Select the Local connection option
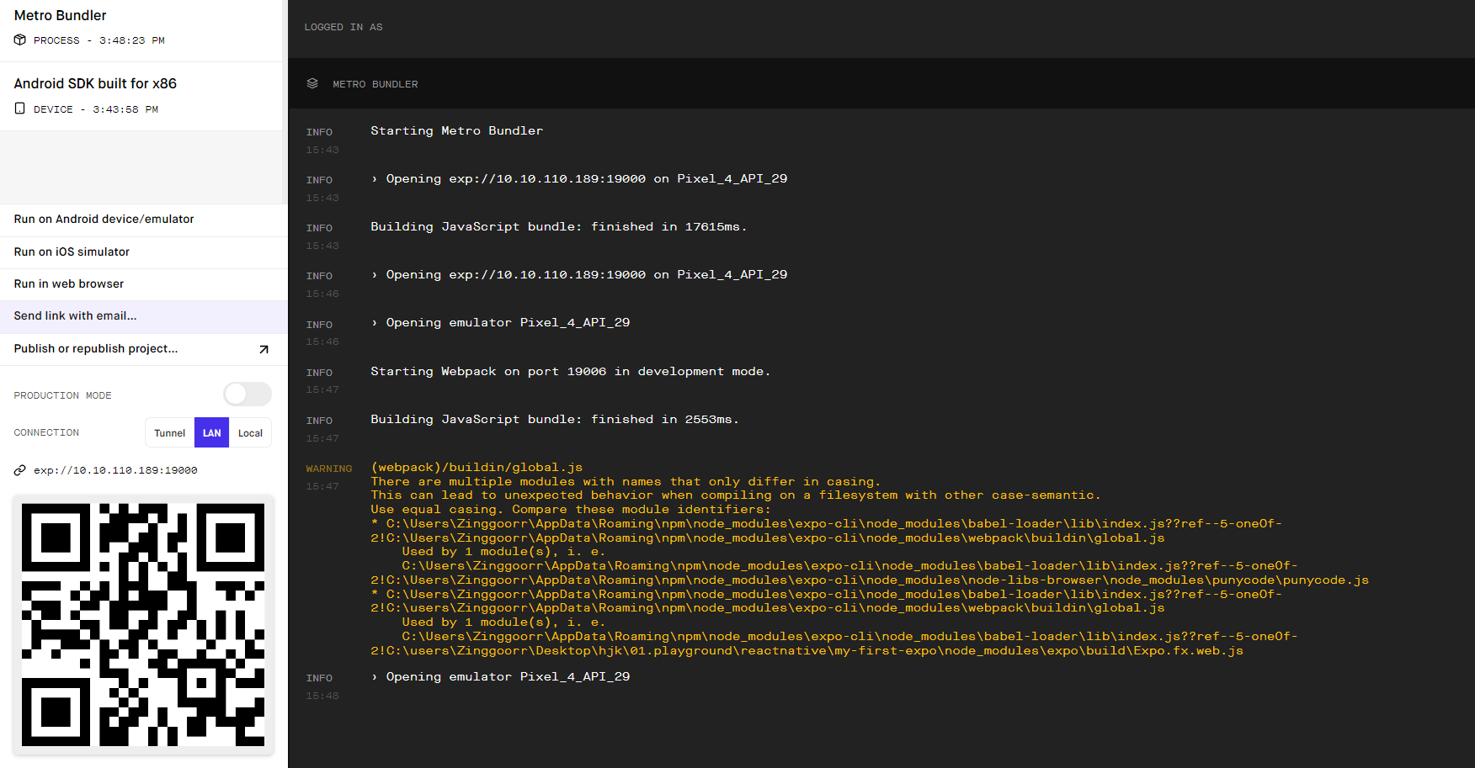The image size is (1475, 768). pos(250,433)
